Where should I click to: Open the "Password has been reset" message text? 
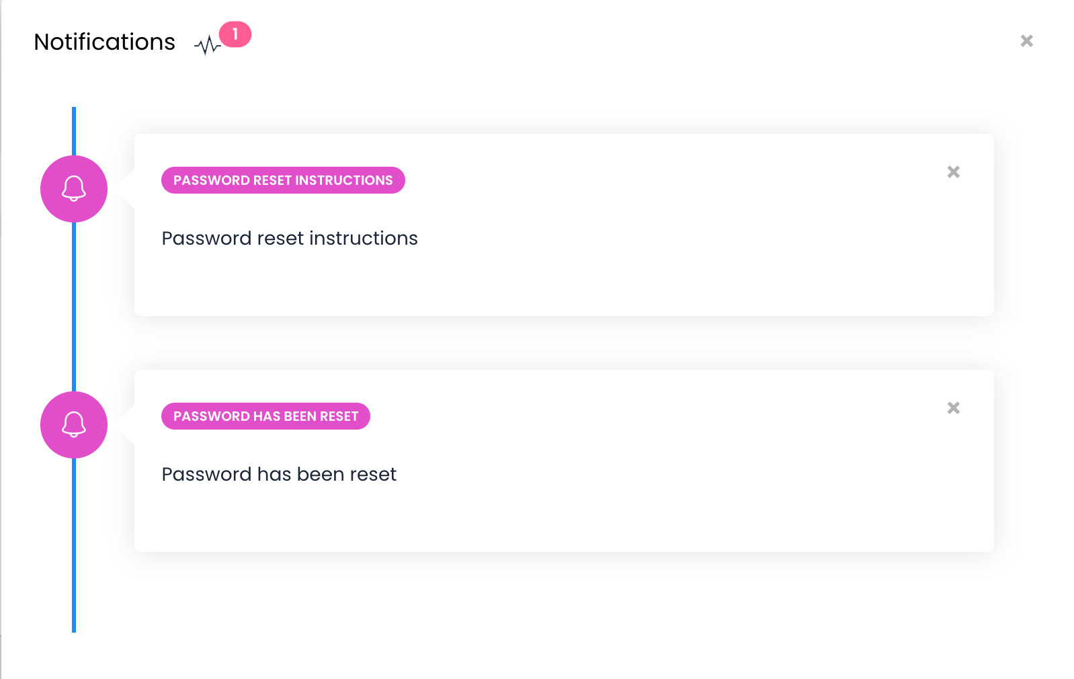pos(279,475)
